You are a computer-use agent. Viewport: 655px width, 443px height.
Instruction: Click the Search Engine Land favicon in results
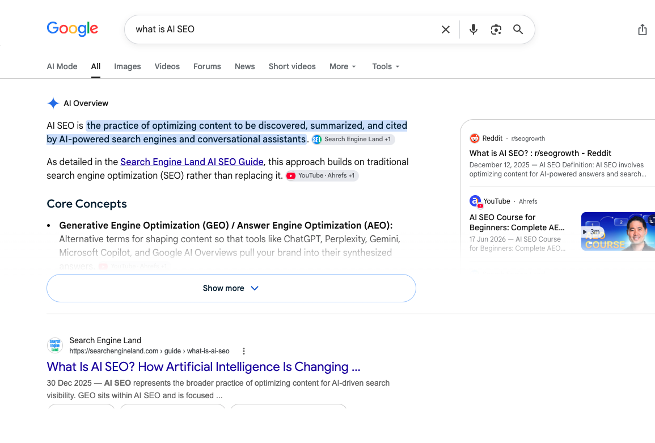54,345
